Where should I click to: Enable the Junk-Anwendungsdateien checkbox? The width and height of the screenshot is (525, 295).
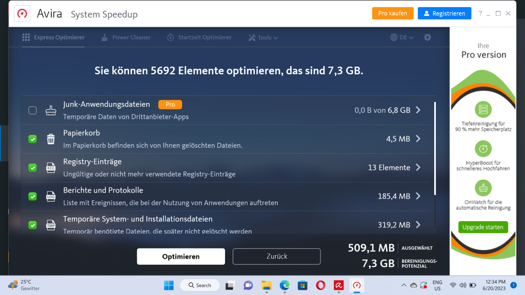[32, 111]
